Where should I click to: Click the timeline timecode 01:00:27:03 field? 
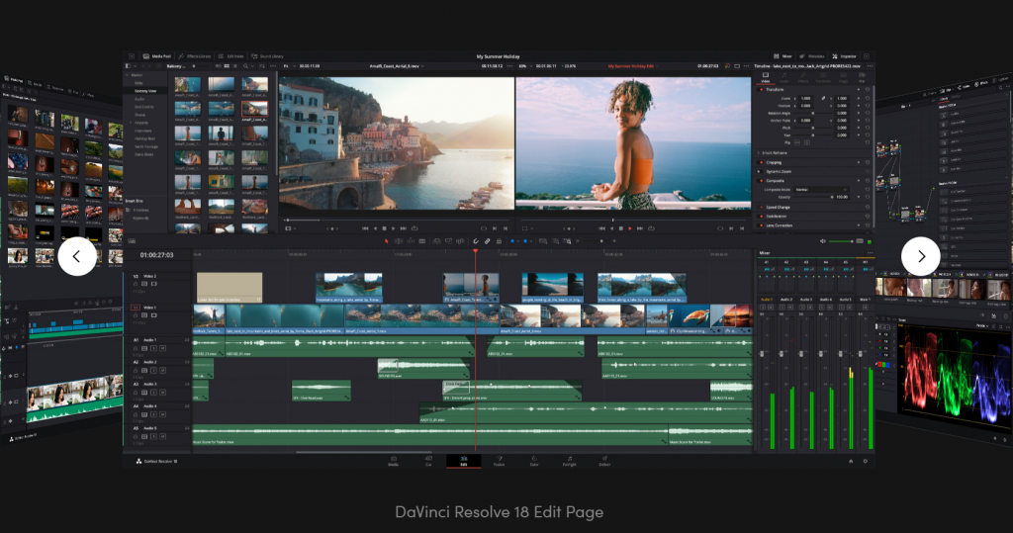pyautogui.click(x=157, y=255)
